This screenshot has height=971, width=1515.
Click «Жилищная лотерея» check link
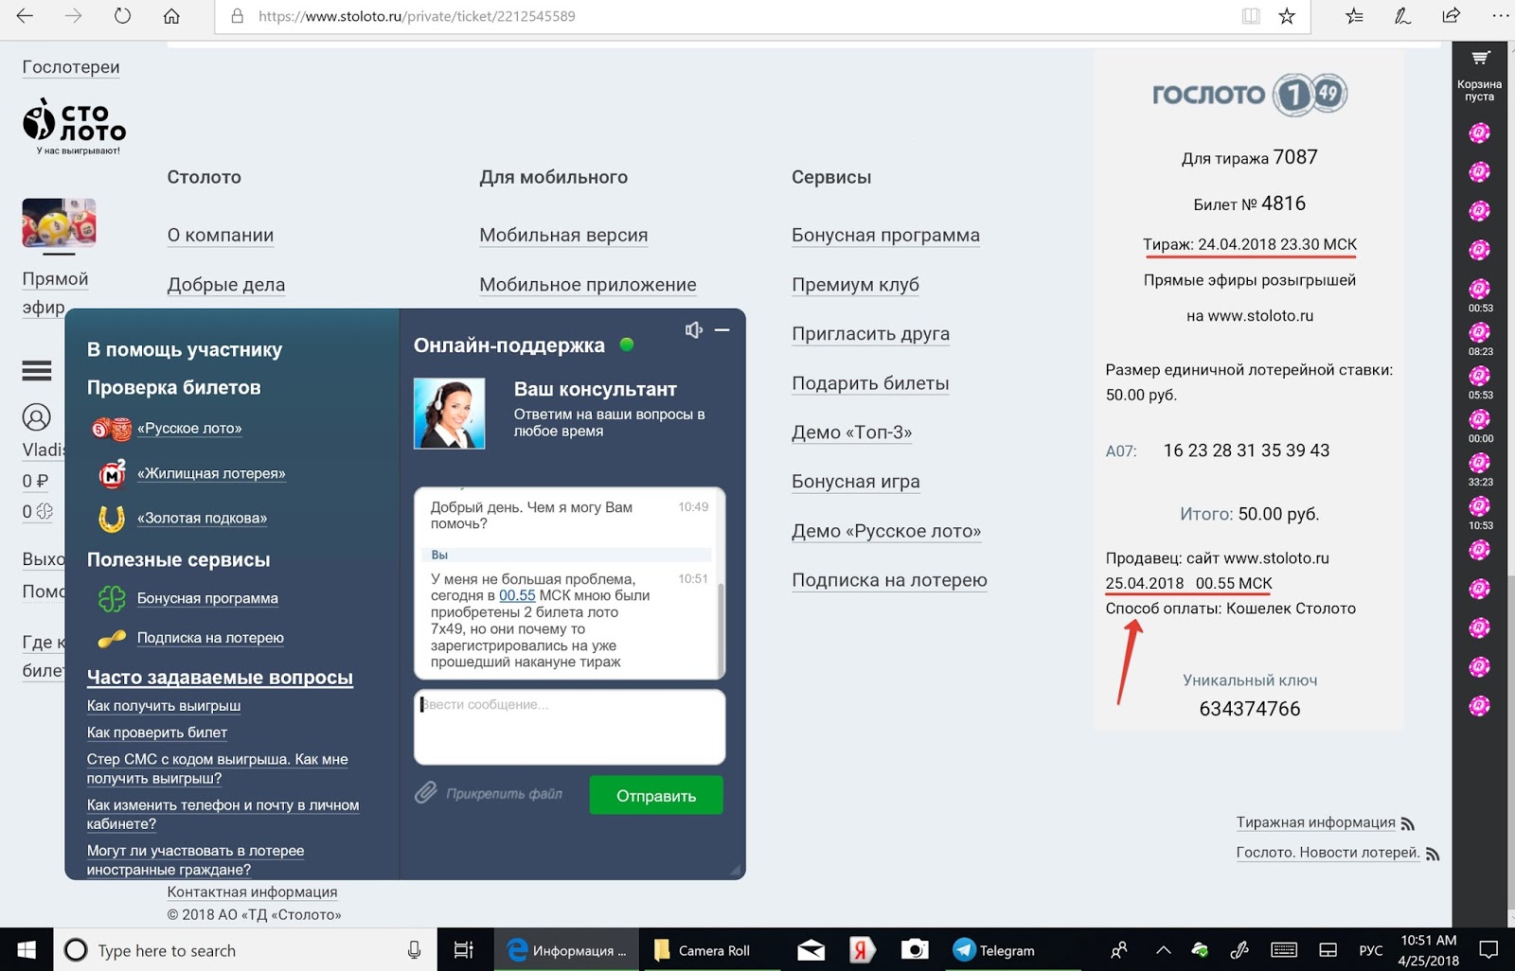coord(211,473)
